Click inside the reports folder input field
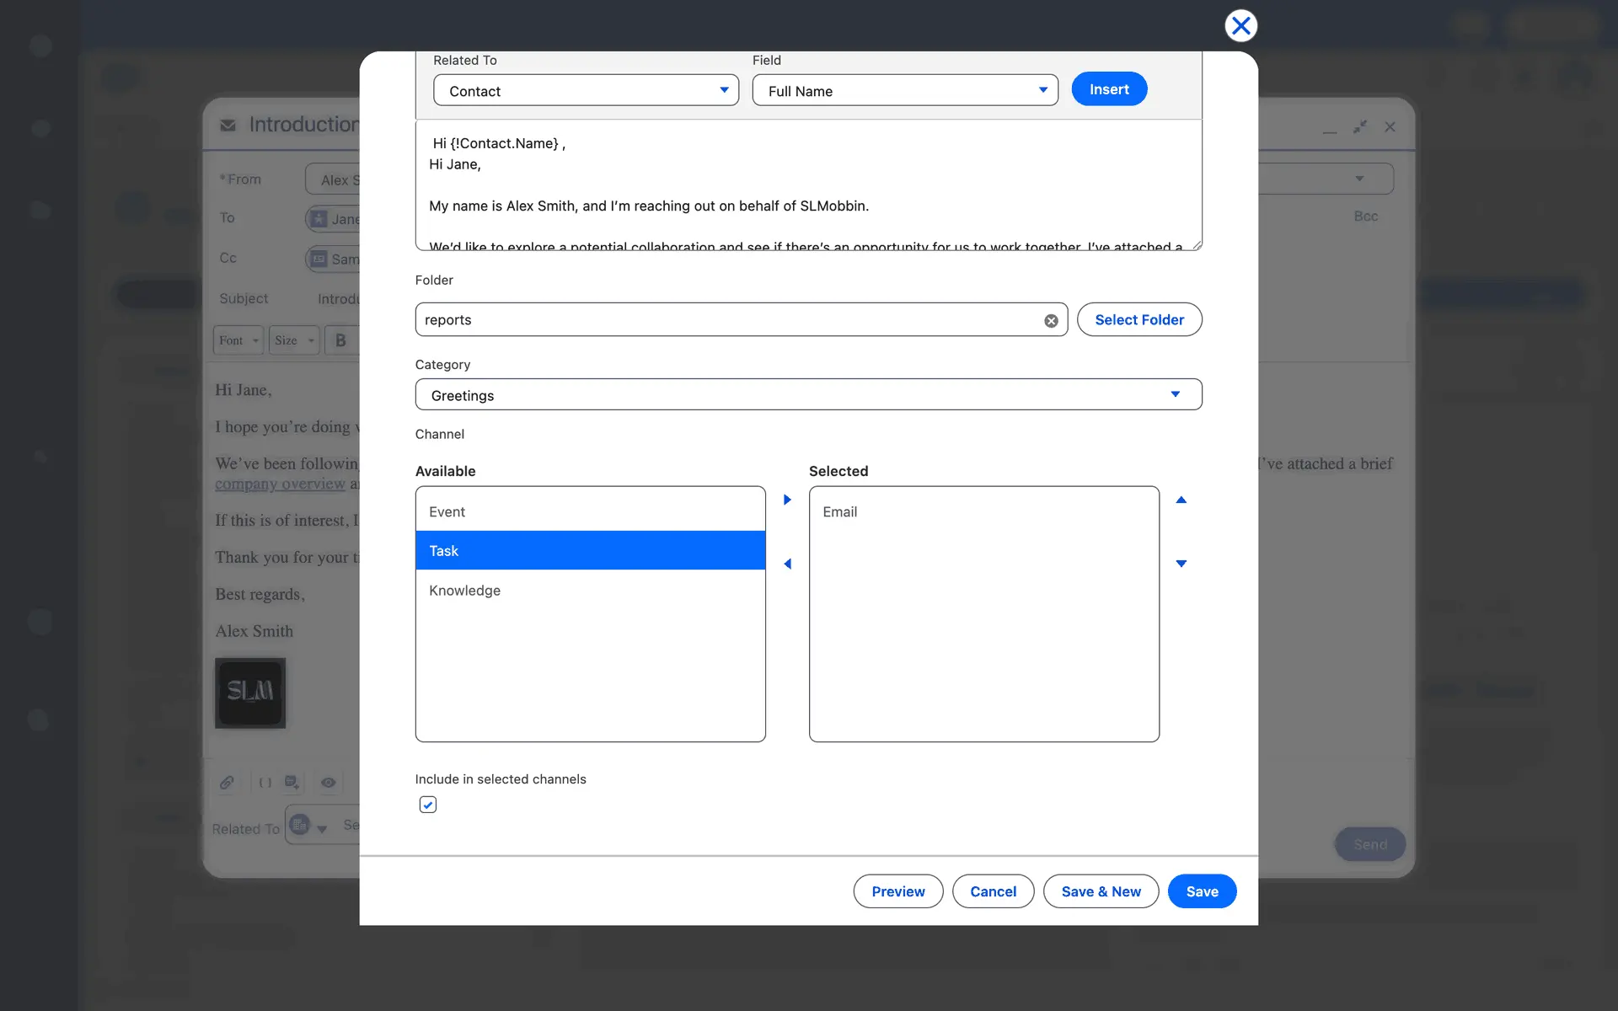The width and height of the screenshot is (1618, 1011). pyautogui.click(x=725, y=320)
